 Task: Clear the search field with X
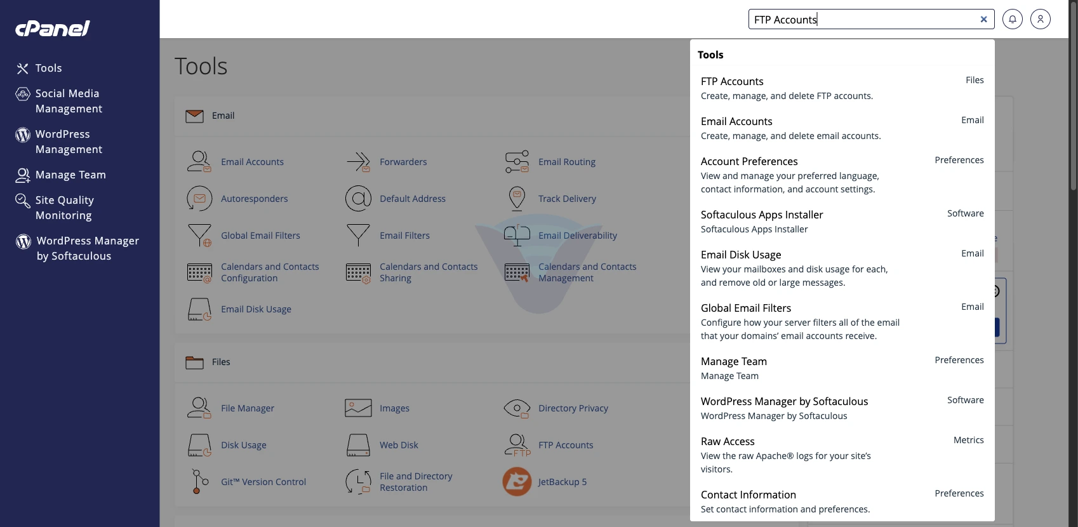pos(983,19)
